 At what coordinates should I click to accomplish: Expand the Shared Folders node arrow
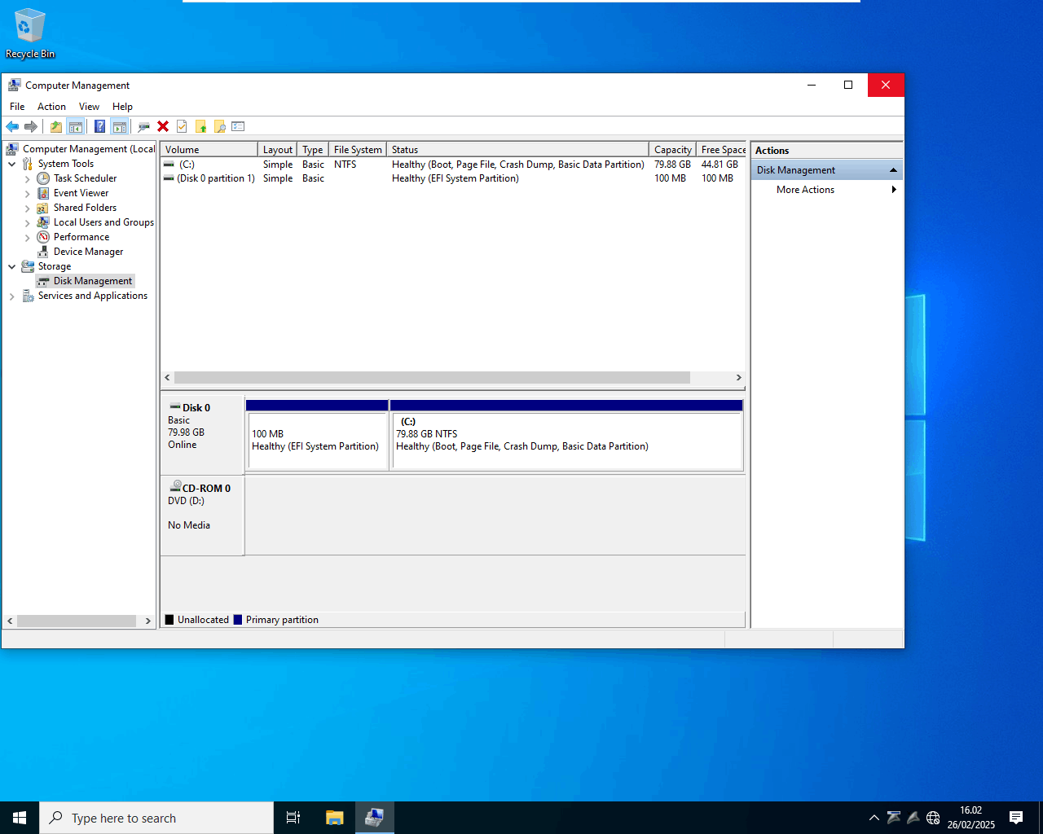(x=28, y=208)
